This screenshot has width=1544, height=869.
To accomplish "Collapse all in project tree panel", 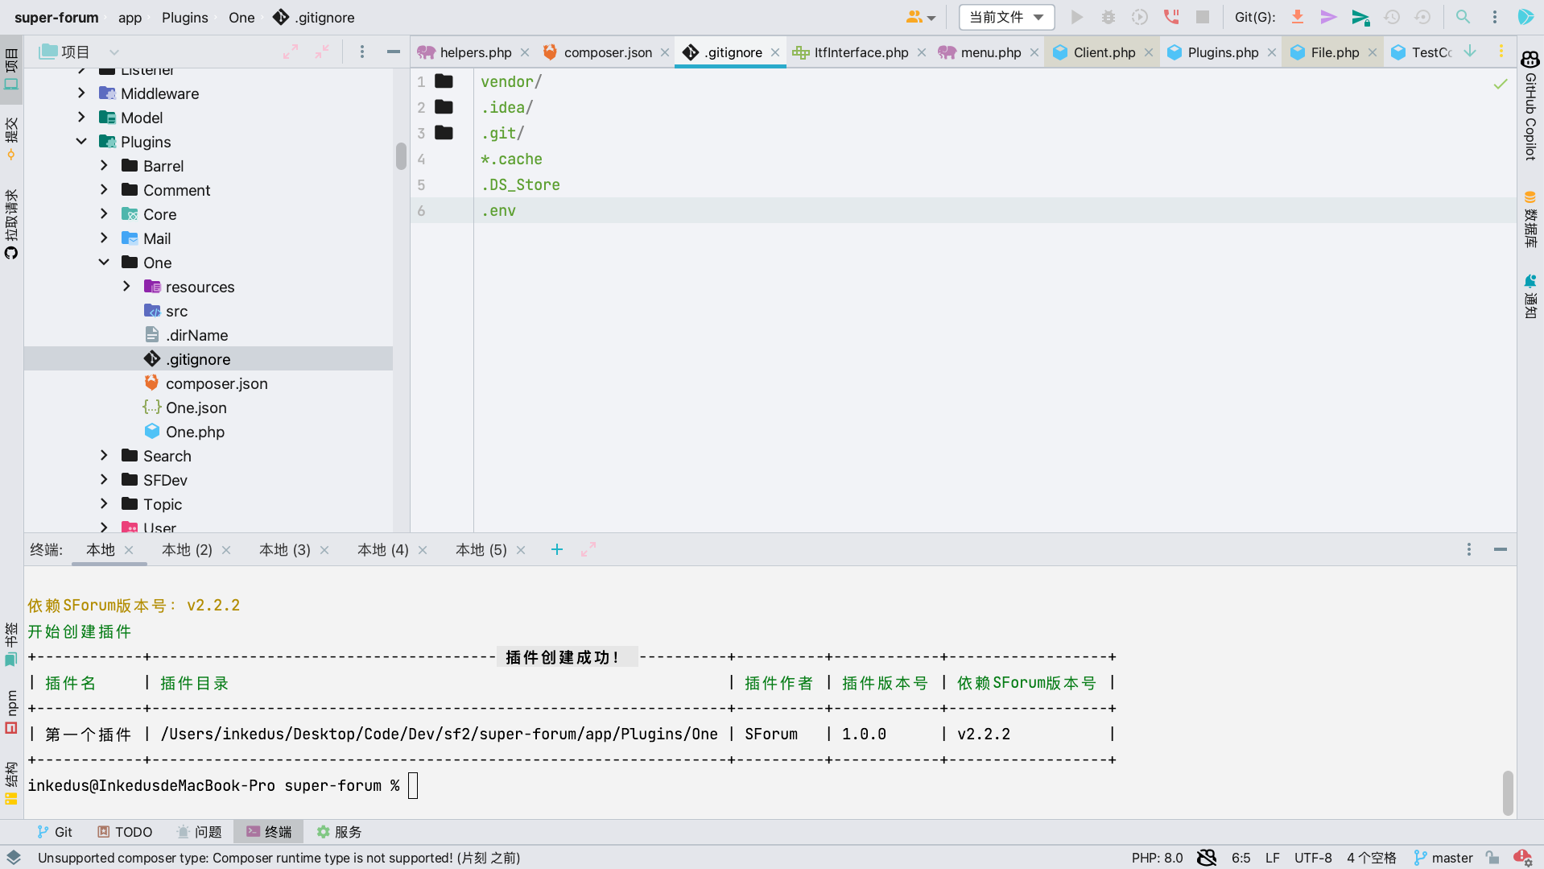I will [322, 52].
